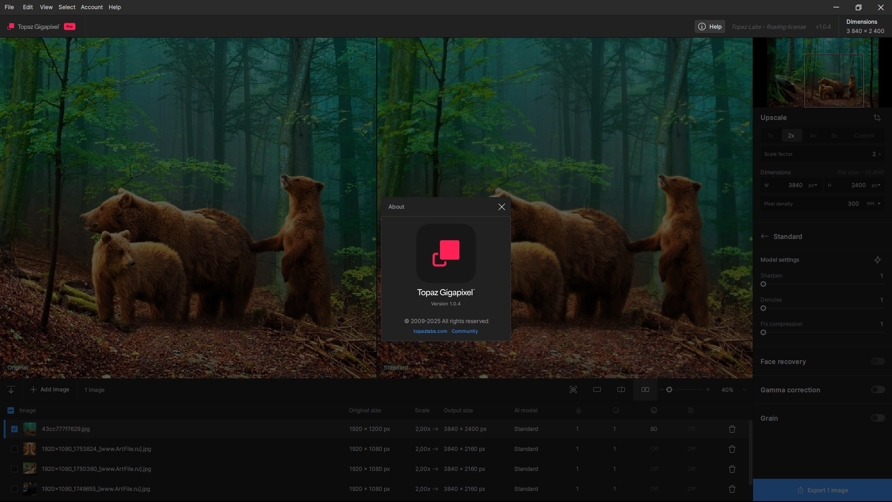Check the box for the 1920×1080_1753824 image
892x502 pixels.
[x=14, y=449]
